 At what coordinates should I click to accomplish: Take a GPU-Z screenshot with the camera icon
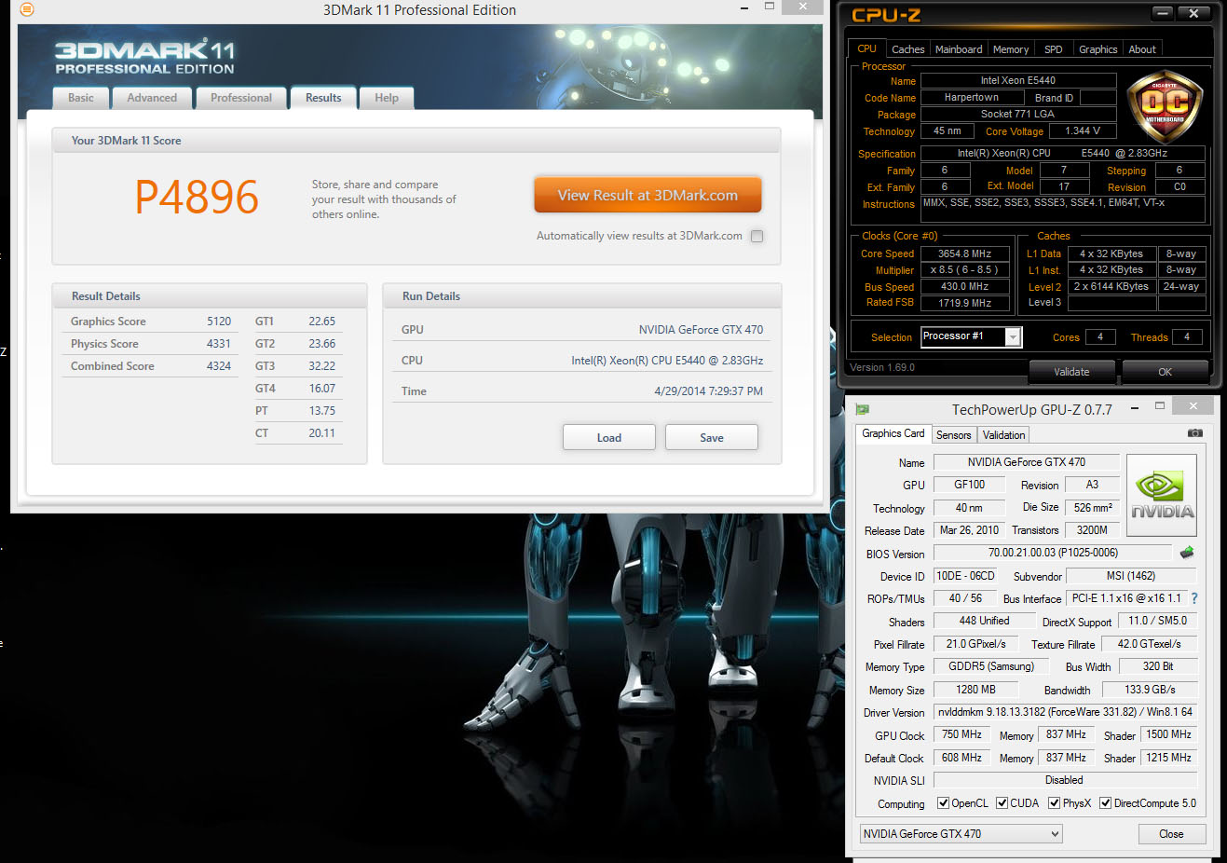coord(1195,433)
